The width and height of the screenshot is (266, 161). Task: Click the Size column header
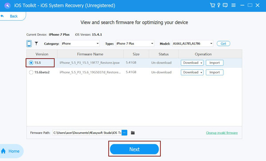(x=136, y=54)
